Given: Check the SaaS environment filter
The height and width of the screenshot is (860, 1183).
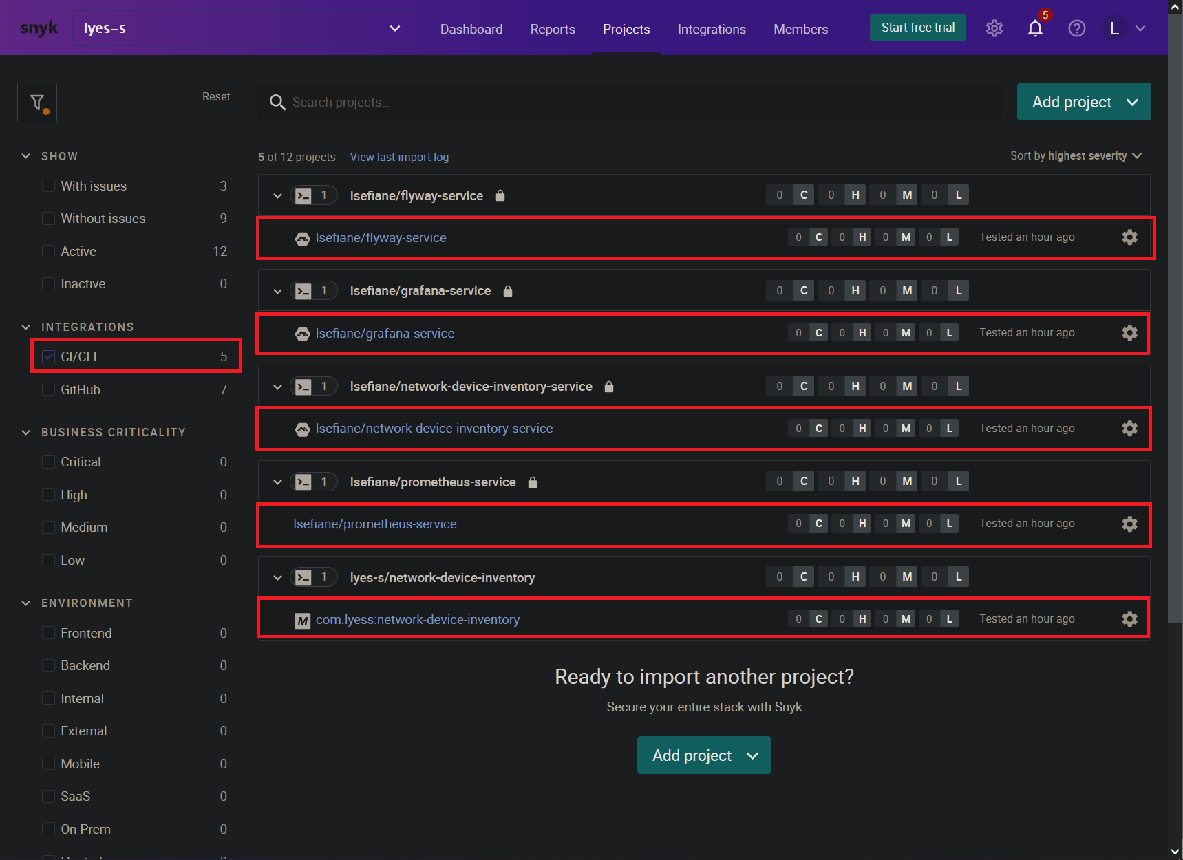Looking at the screenshot, I should (x=48, y=796).
